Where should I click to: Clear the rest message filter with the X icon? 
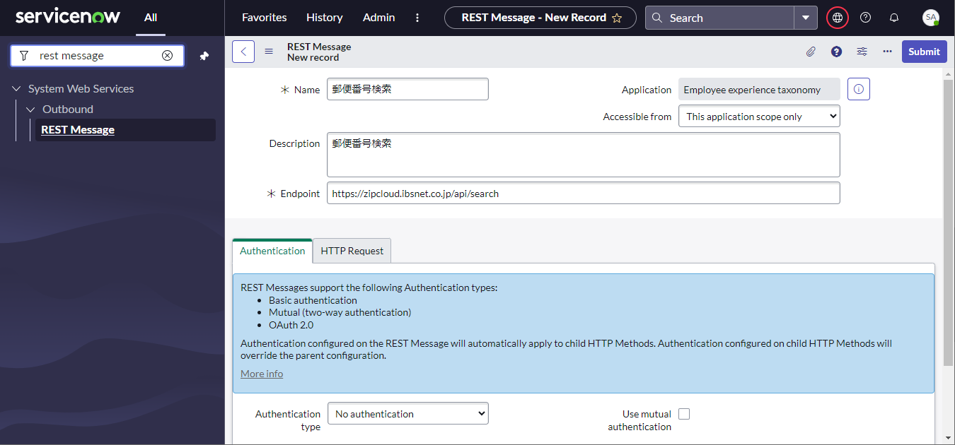point(168,55)
